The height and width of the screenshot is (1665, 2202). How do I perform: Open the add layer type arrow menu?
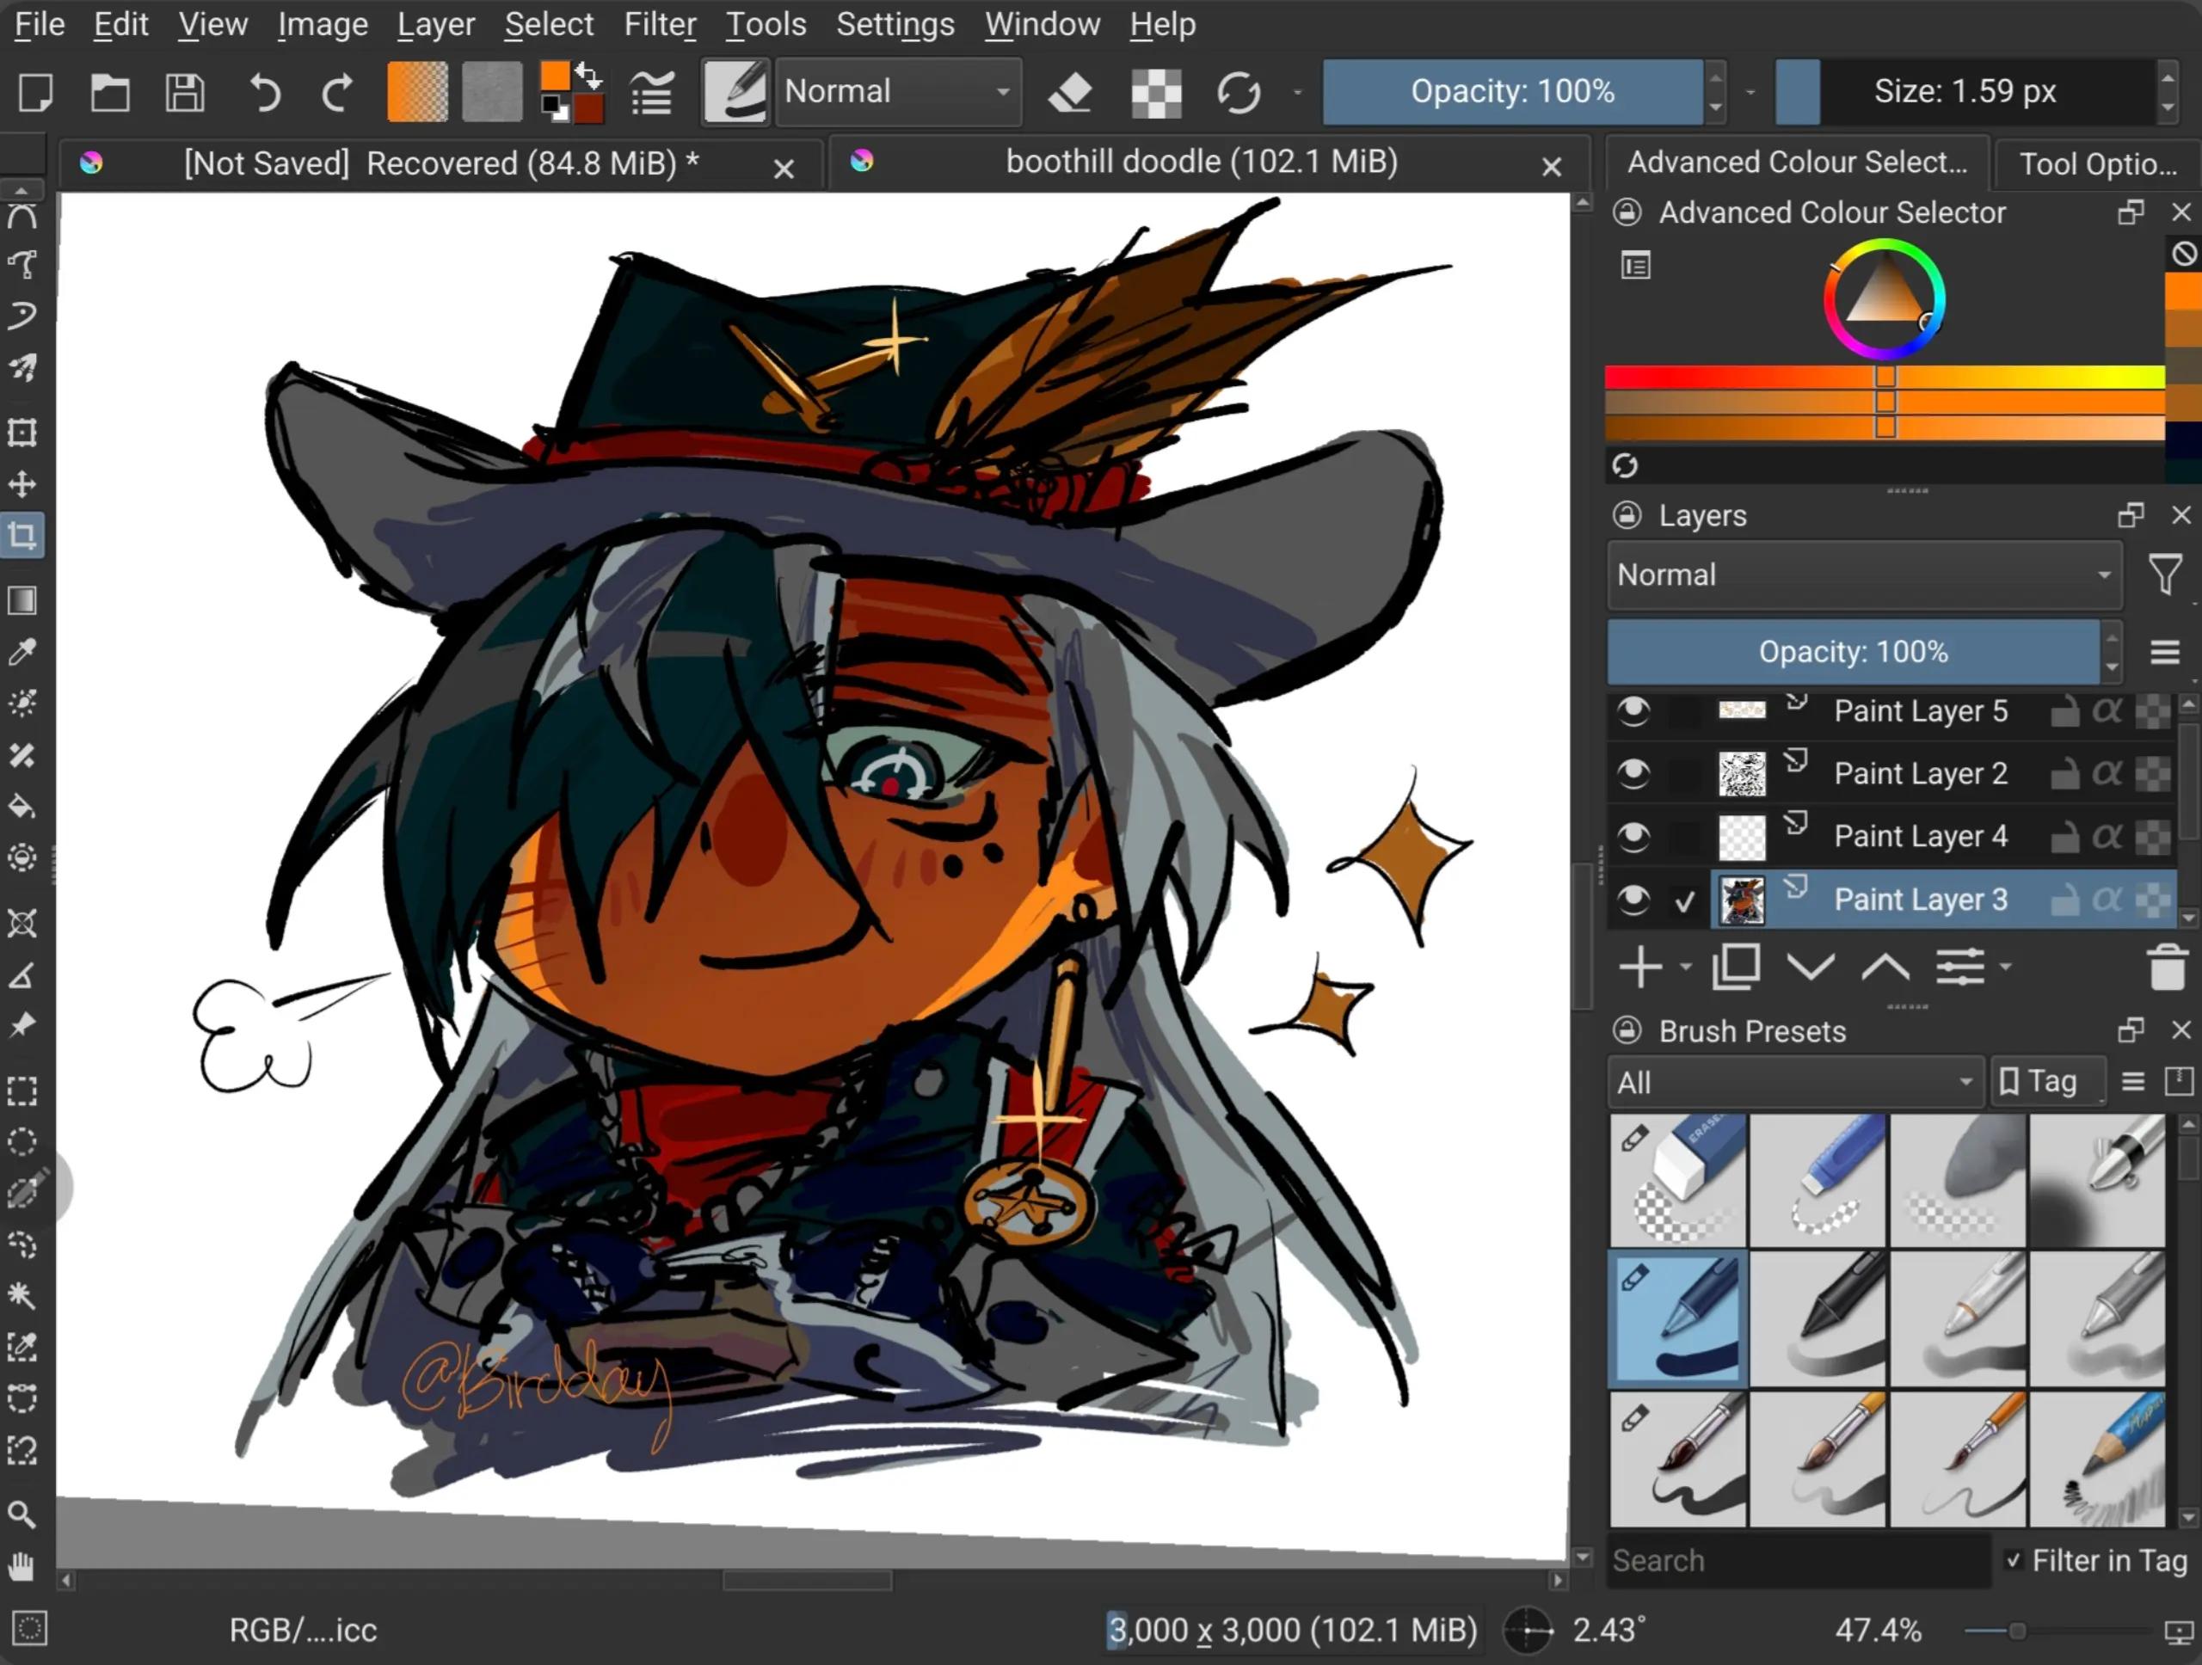tap(1685, 967)
